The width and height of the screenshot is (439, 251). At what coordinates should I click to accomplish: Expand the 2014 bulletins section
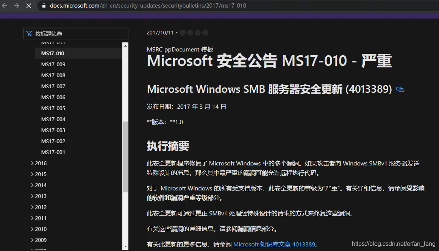tap(39, 185)
